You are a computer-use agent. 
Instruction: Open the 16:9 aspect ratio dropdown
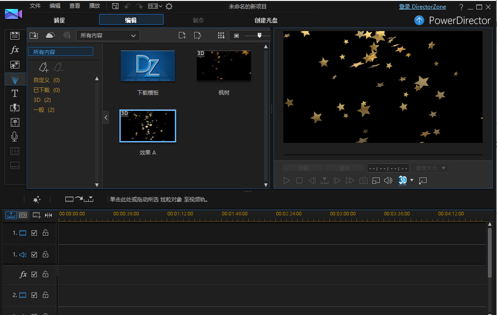[155, 6]
